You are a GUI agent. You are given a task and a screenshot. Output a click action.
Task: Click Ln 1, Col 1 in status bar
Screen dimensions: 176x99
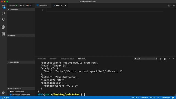(x=134, y=98)
